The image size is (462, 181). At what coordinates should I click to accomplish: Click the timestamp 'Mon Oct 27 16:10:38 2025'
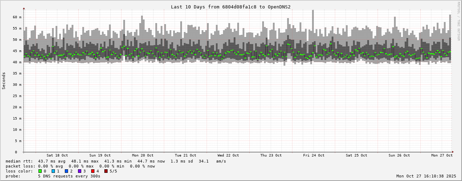click(426, 176)
